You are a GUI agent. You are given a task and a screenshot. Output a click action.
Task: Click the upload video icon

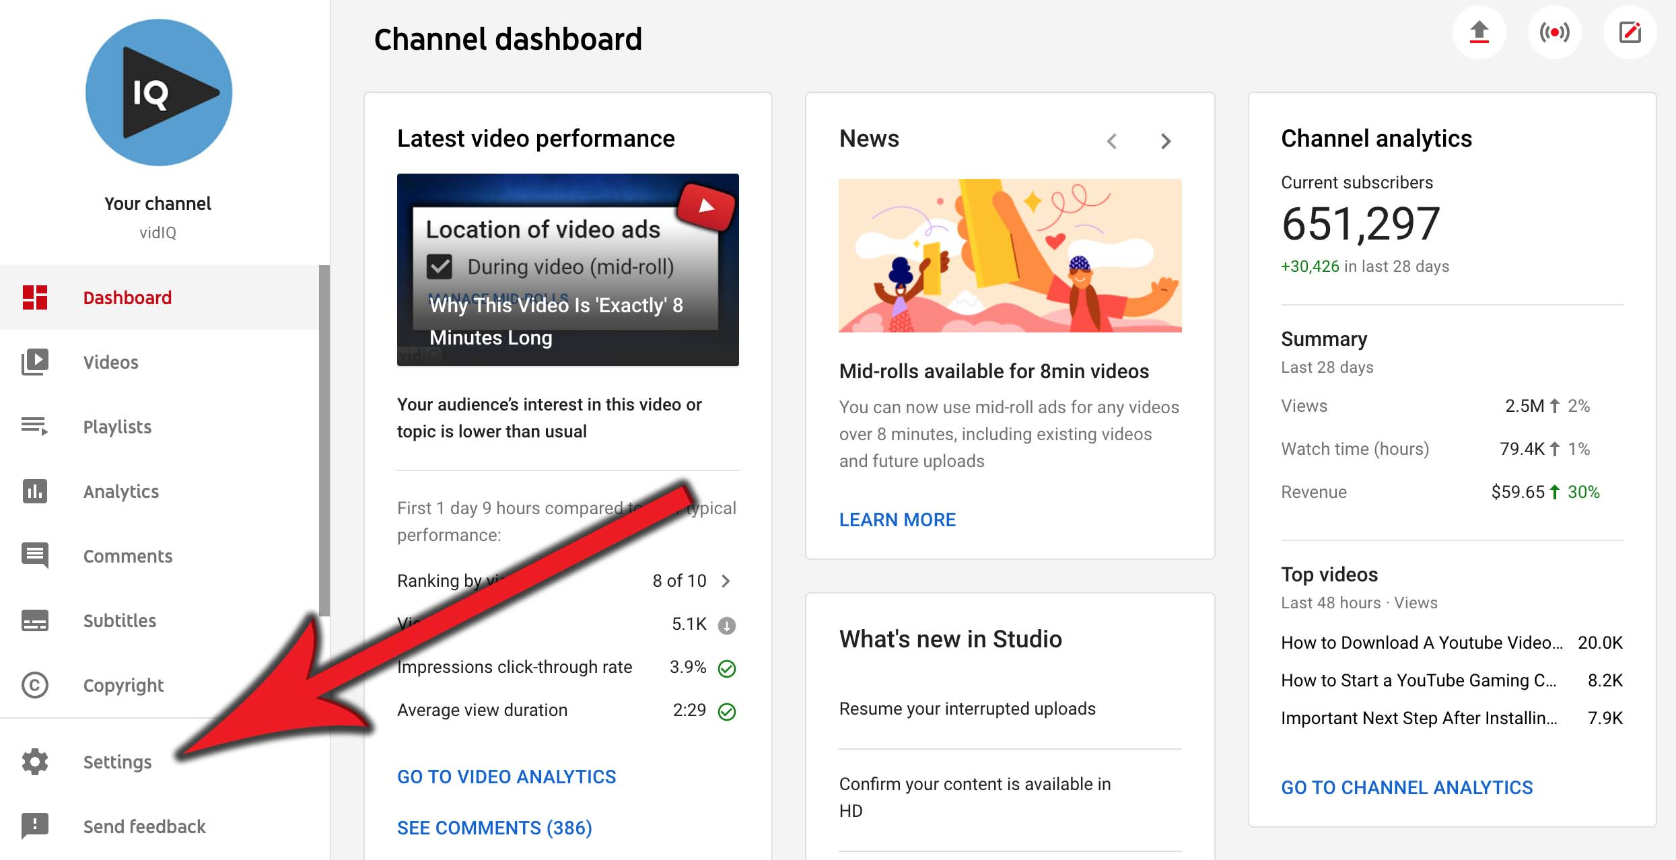1479,32
